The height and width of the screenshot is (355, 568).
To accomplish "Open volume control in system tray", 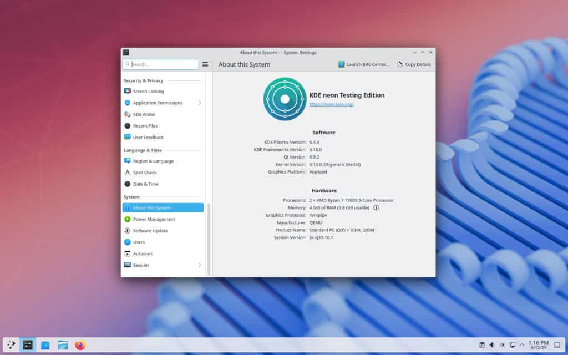I will [x=492, y=345].
